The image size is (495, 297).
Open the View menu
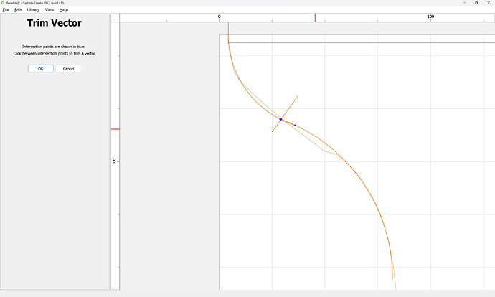coord(49,10)
